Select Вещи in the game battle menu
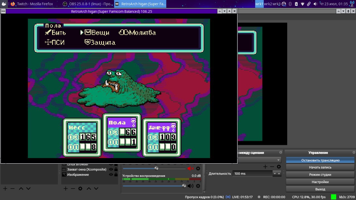Screen dimensions: 356x200 pos(97,33)
